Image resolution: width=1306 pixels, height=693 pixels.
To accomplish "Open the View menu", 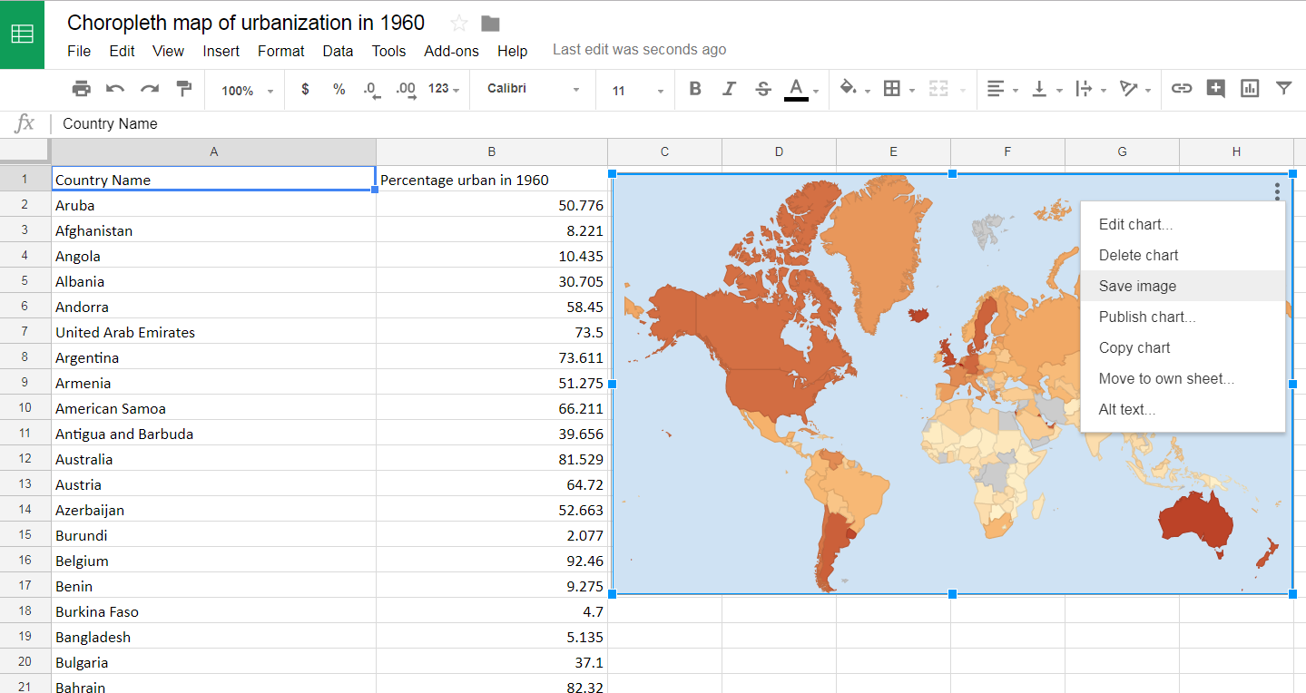I will [168, 51].
